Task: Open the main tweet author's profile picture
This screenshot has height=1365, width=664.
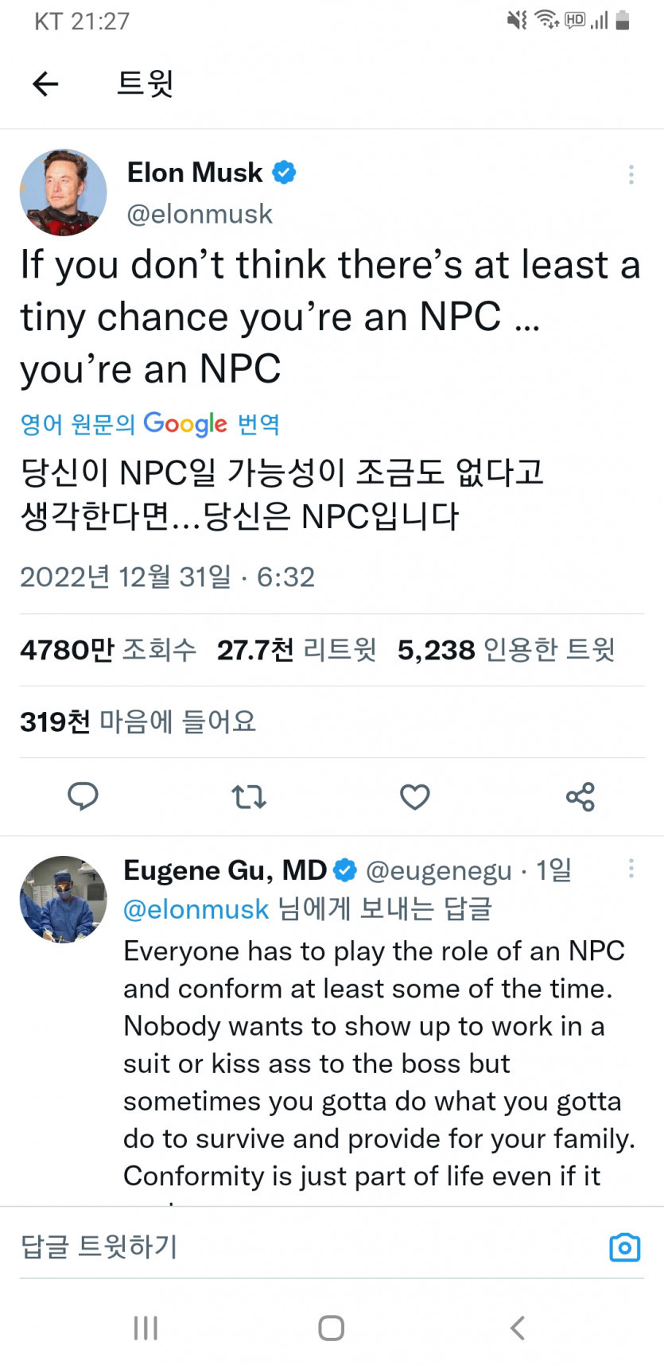Action: coord(63,192)
